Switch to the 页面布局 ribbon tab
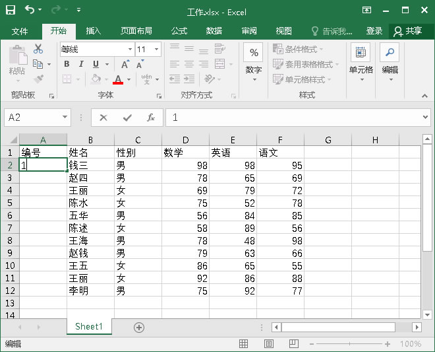 tap(136, 31)
